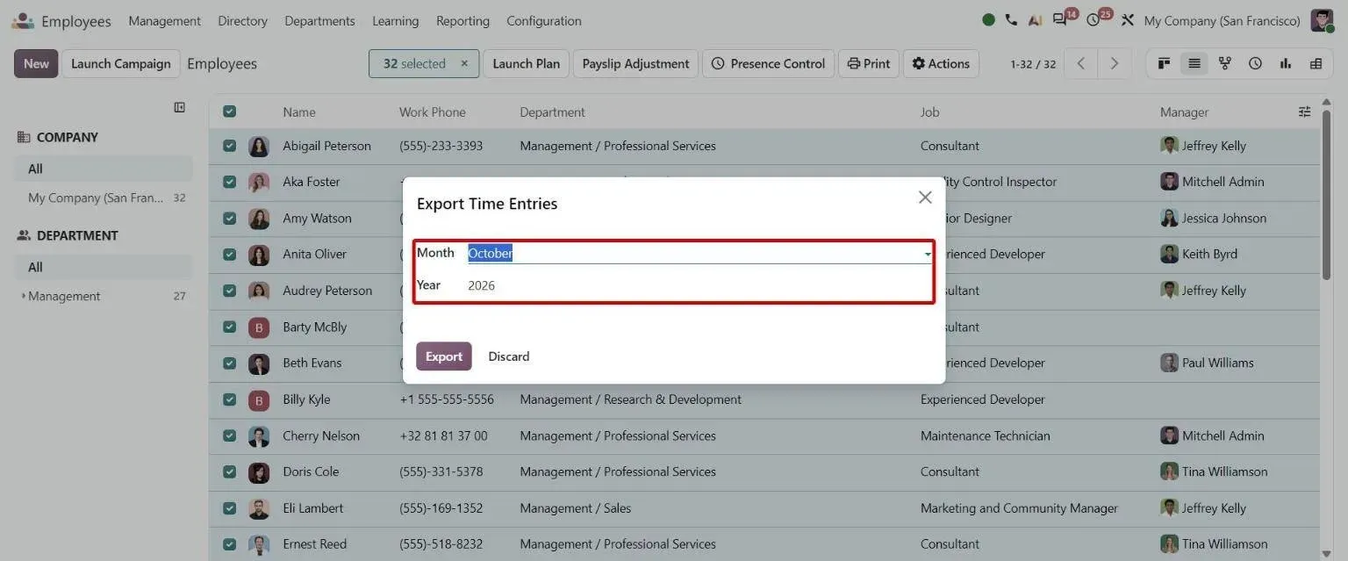
Task: Open the Directory menu
Action: [x=242, y=21]
